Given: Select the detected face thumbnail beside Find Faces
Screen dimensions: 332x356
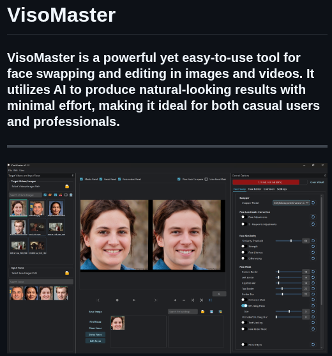Looking at the screenshot, I should tap(117, 323).
